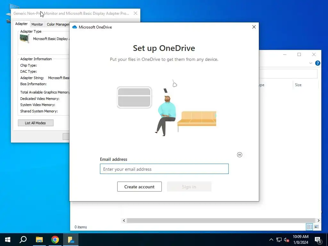Open the notification center icon
The image size is (328, 246).
pos(318,240)
